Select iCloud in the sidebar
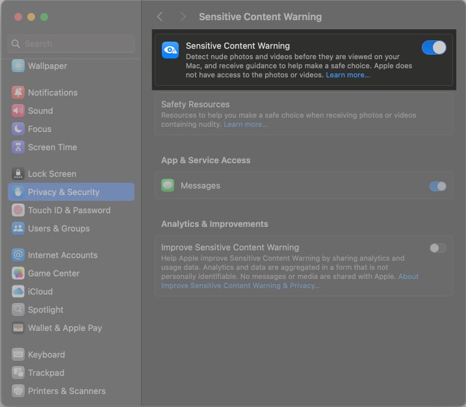The height and width of the screenshot is (407, 466). (71, 291)
